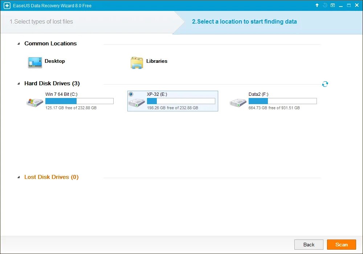Collapse the Lost Disk Drives section
363x254 pixels.
click(x=19, y=177)
